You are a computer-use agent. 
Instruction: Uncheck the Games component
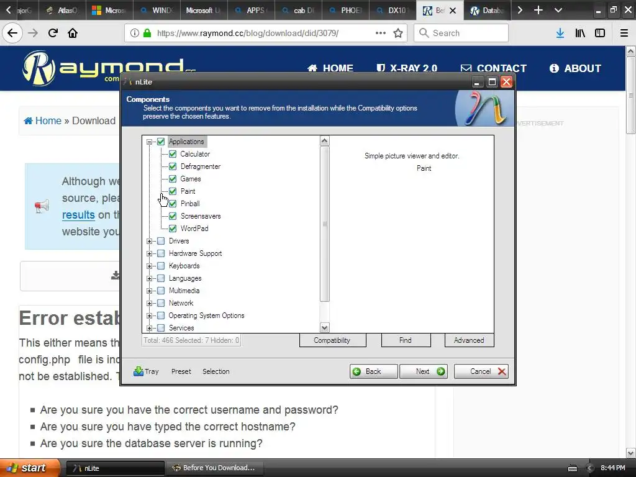coord(173,179)
